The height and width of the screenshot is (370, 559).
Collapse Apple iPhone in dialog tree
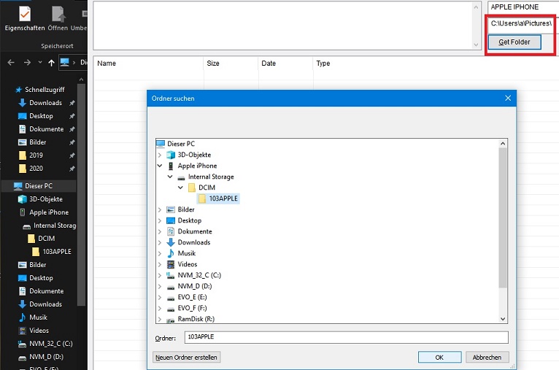(x=160, y=166)
